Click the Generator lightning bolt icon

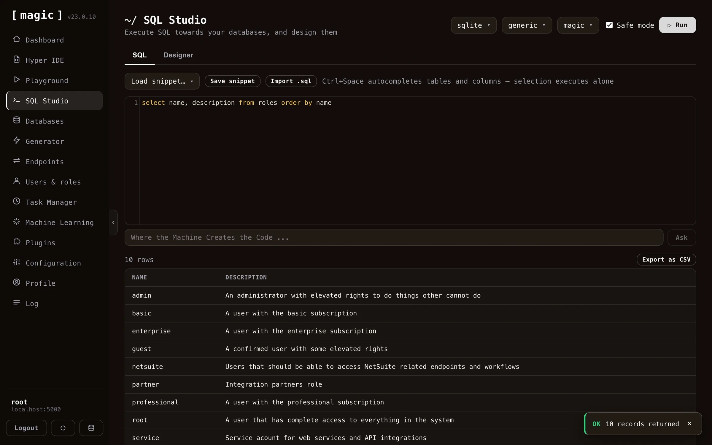point(17,140)
